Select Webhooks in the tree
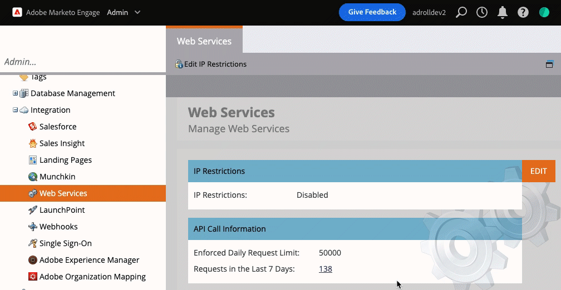The image size is (561, 290). click(58, 227)
